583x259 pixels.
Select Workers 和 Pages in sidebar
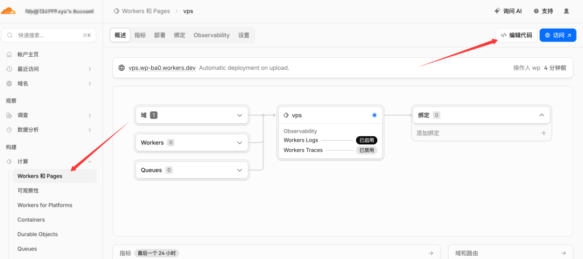tap(55, 176)
